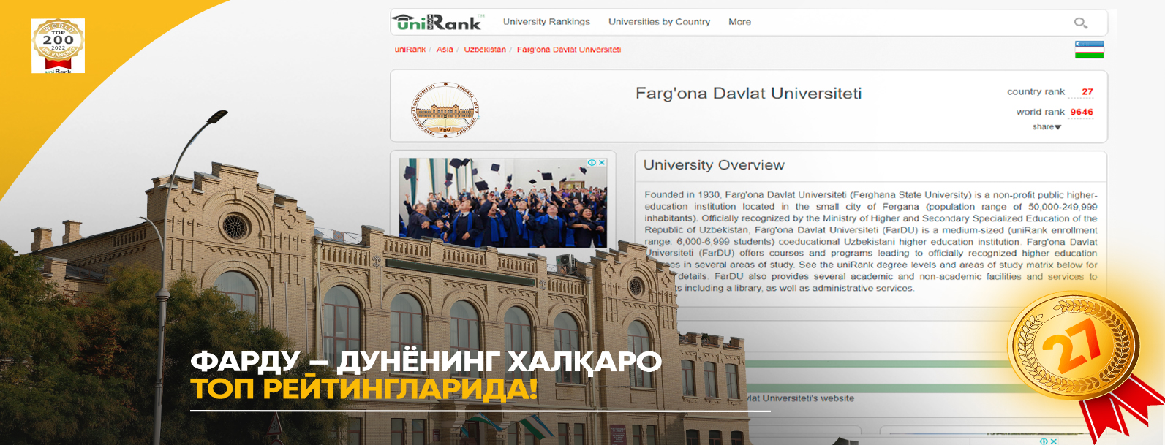Click the Top 200 uniRank 2022 badge
The height and width of the screenshot is (445, 1165).
tap(58, 46)
